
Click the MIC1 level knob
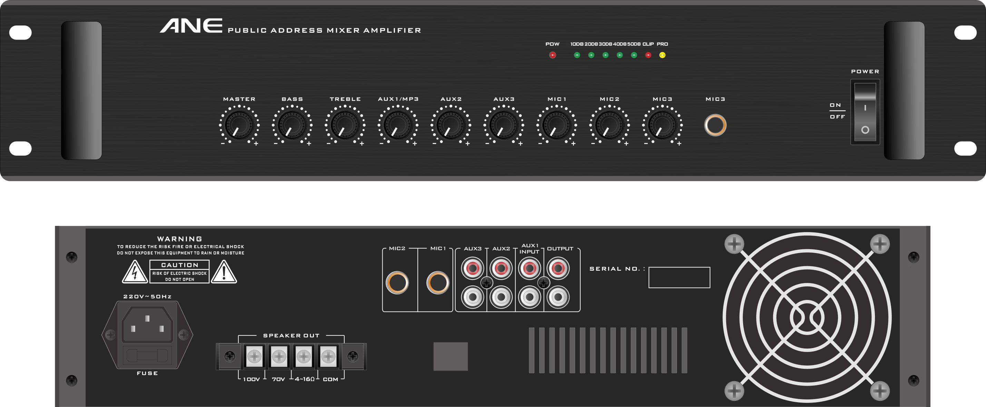pyautogui.click(x=556, y=125)
